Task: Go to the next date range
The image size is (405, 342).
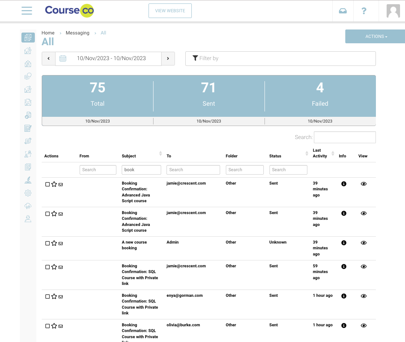Action: (168, 59)
